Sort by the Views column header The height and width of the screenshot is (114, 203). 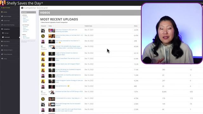[136, 26]
